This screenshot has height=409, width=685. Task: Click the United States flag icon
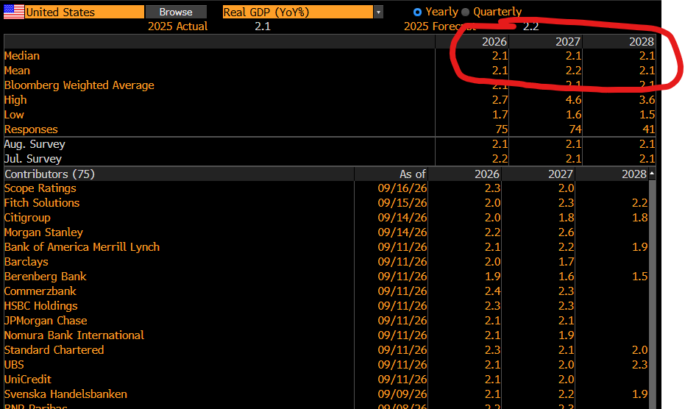(x=14, y=12)
